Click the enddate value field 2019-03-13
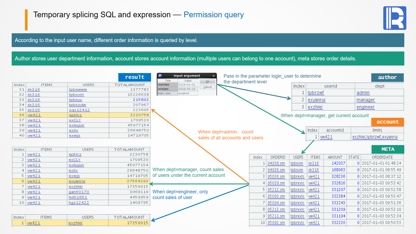 (x=187, y=89)
